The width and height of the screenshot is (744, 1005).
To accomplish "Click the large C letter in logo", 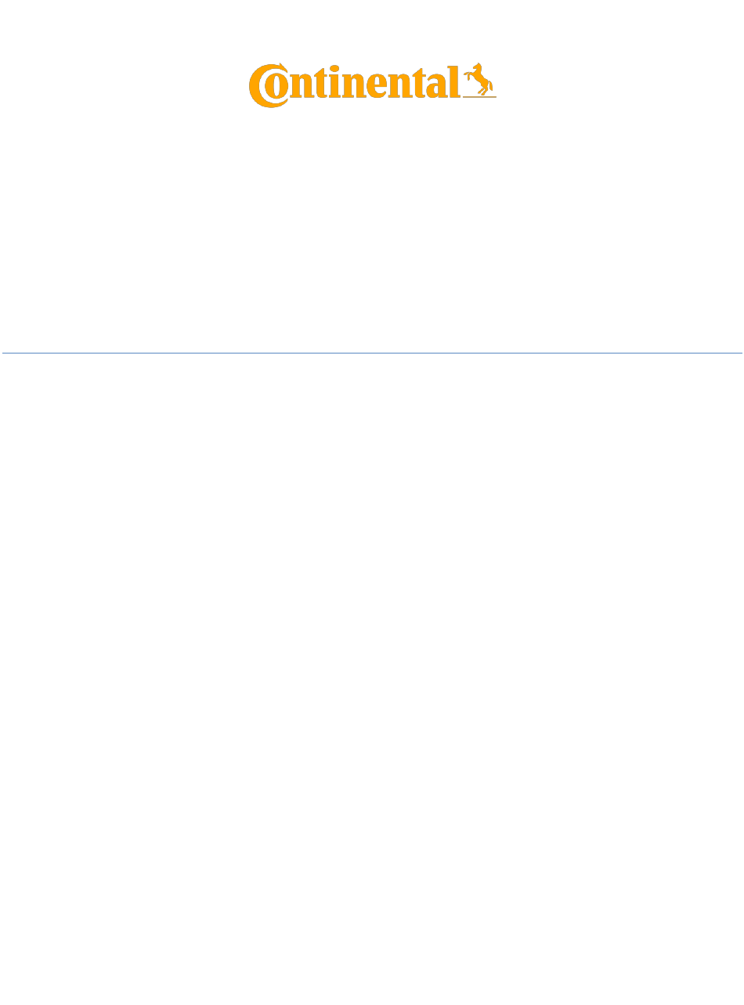I will point(268,86).
